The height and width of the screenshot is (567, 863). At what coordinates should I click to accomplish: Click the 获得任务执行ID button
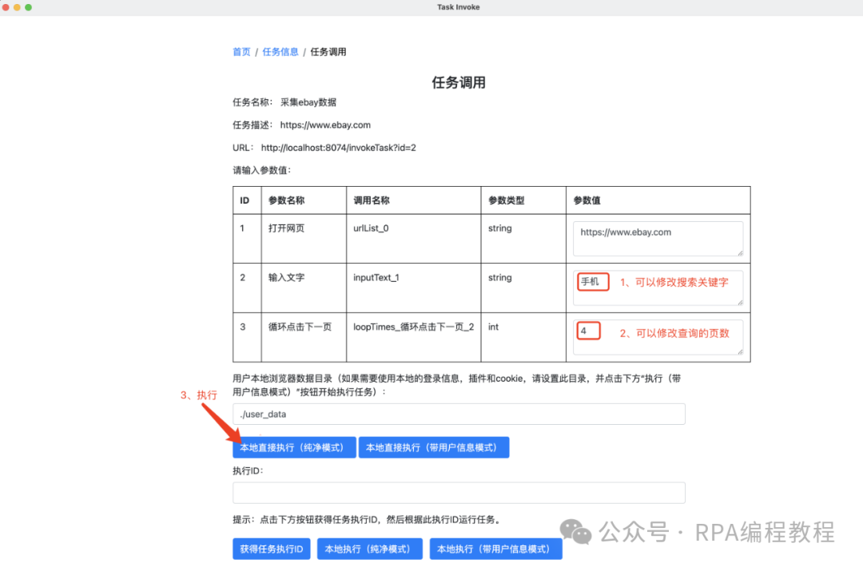point(272,549)
